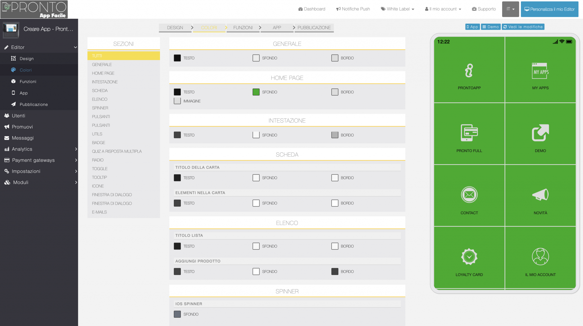Tap the Il Mio Account user icon

(x=540, y=257)
